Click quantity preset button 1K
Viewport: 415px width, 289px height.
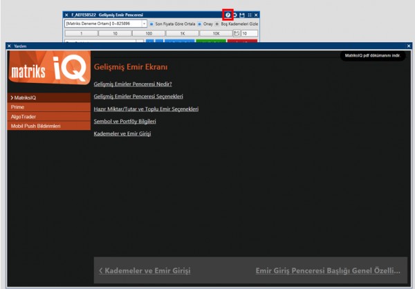point(183,33)
